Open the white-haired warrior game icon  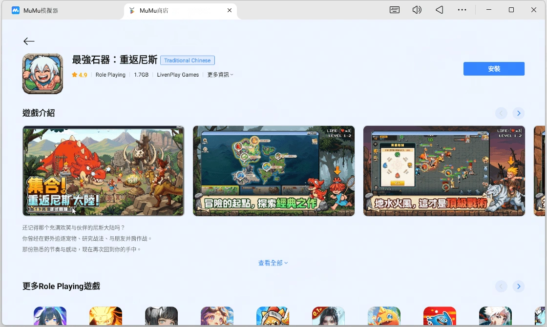(x=495, y=316)
